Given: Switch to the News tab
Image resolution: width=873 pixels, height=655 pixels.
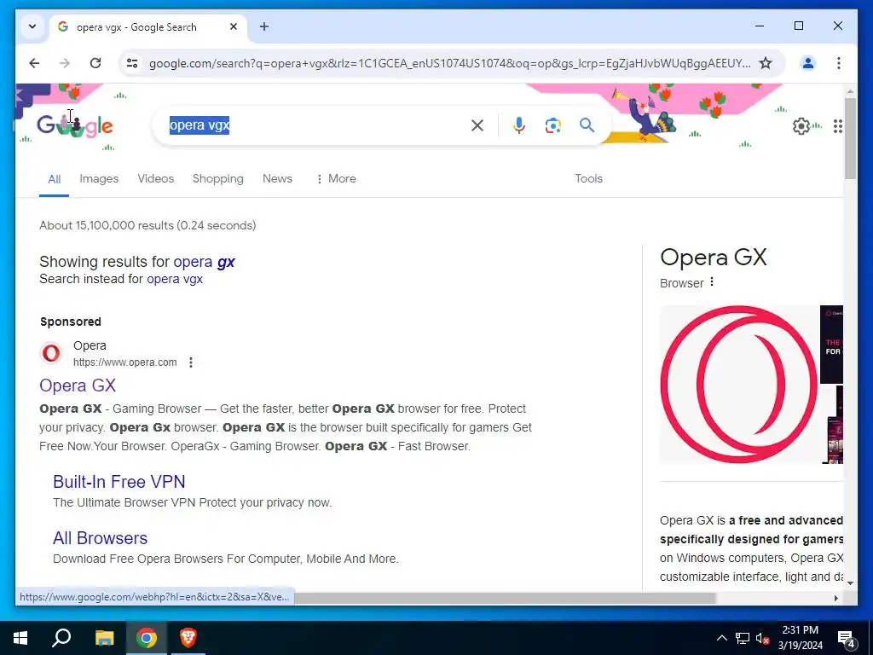Looking at the screenshot, I should (x=277, y=179).
